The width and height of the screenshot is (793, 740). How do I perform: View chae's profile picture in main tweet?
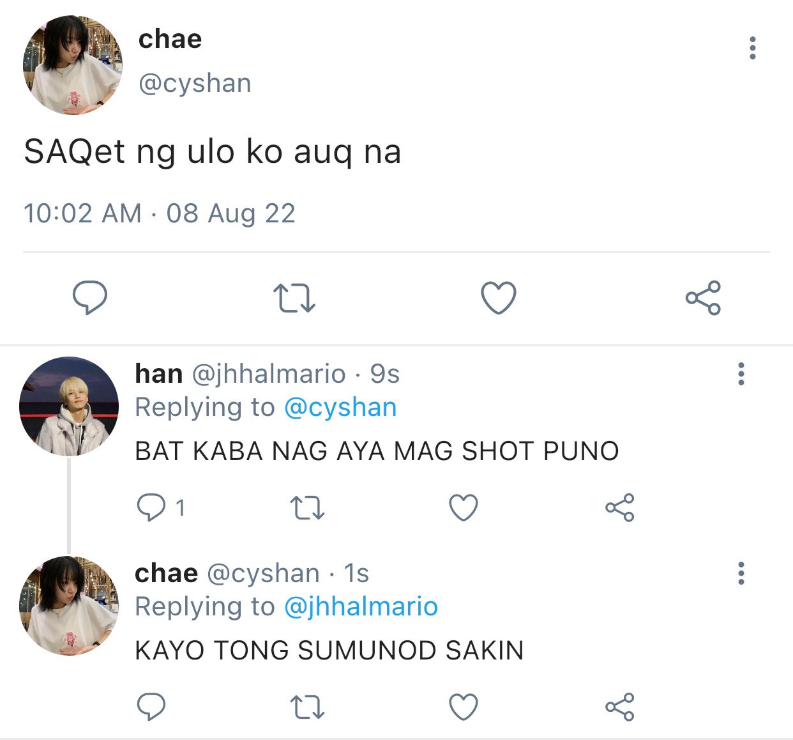click(x=72, y=65)
